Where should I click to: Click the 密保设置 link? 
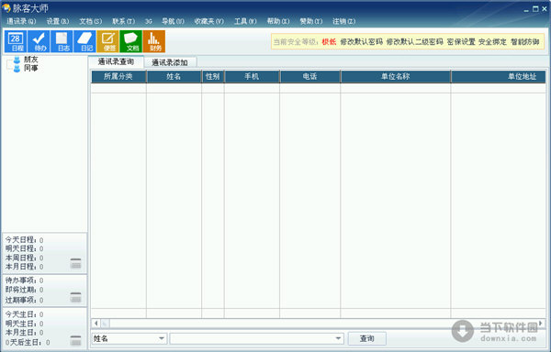461,42
